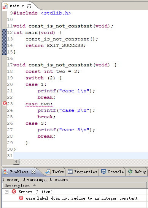Image resolution: width=148 pixels, height=208 pixels.
Task: Click the error icon beside case label message
Action: click(x=21, y=198)
